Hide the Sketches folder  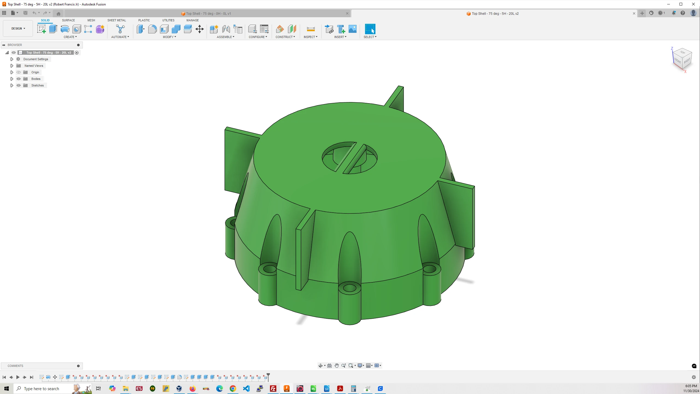click(x=19, y=85)
